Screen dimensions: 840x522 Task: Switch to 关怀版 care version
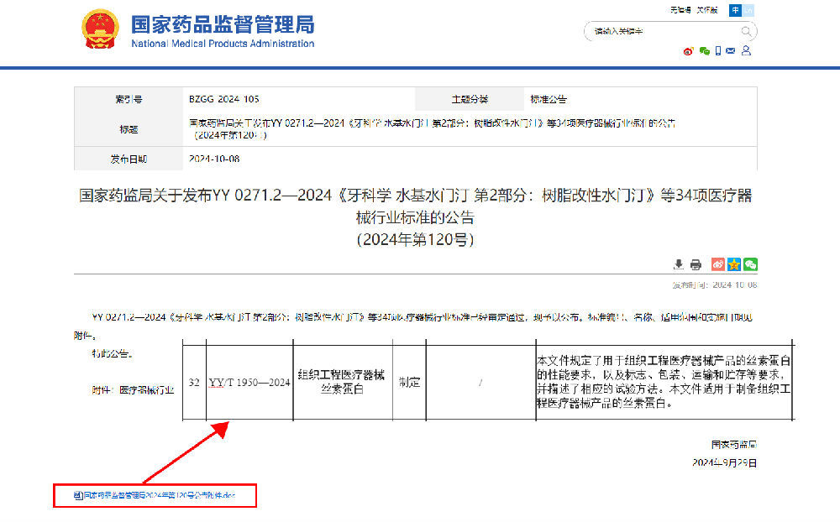tap(708, 10)
